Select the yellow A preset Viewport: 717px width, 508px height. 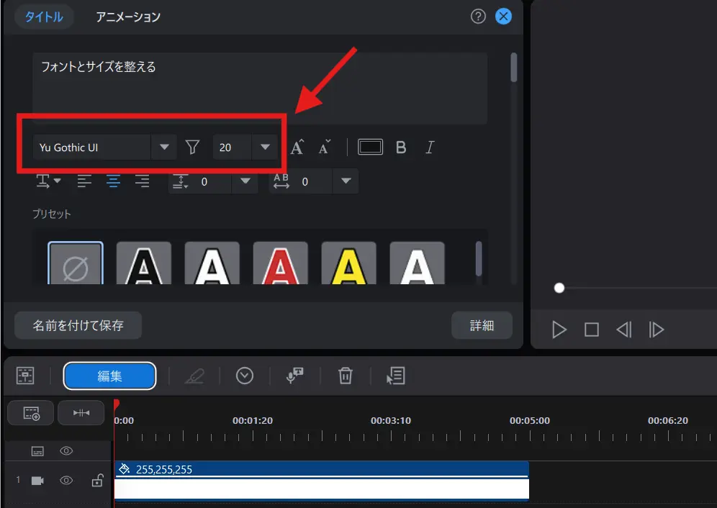(349, 263)
